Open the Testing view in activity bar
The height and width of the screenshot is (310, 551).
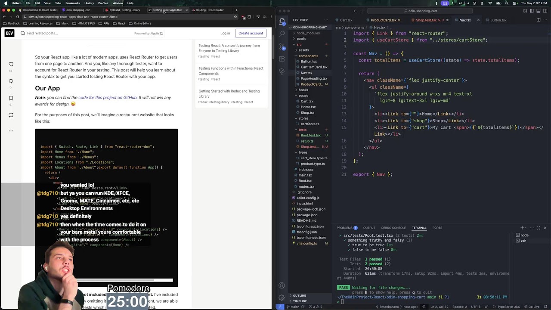click(x=282, y=71)
